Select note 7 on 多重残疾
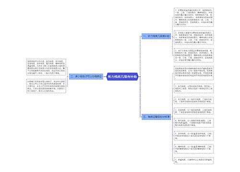Image resolution: width=240 pixels, height=172 pixels. point(193,161)
